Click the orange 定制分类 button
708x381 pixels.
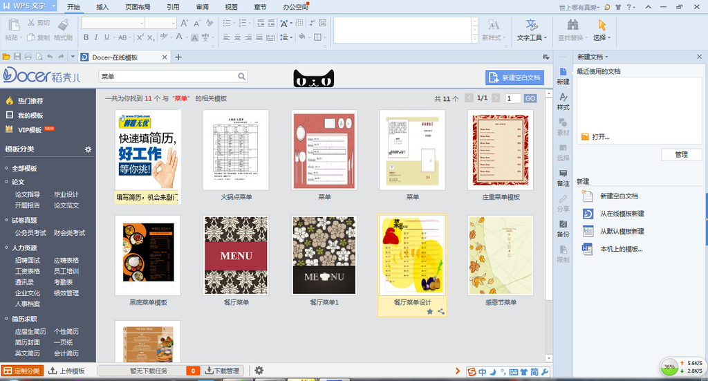pyautogui.click(x=22, y=371)
